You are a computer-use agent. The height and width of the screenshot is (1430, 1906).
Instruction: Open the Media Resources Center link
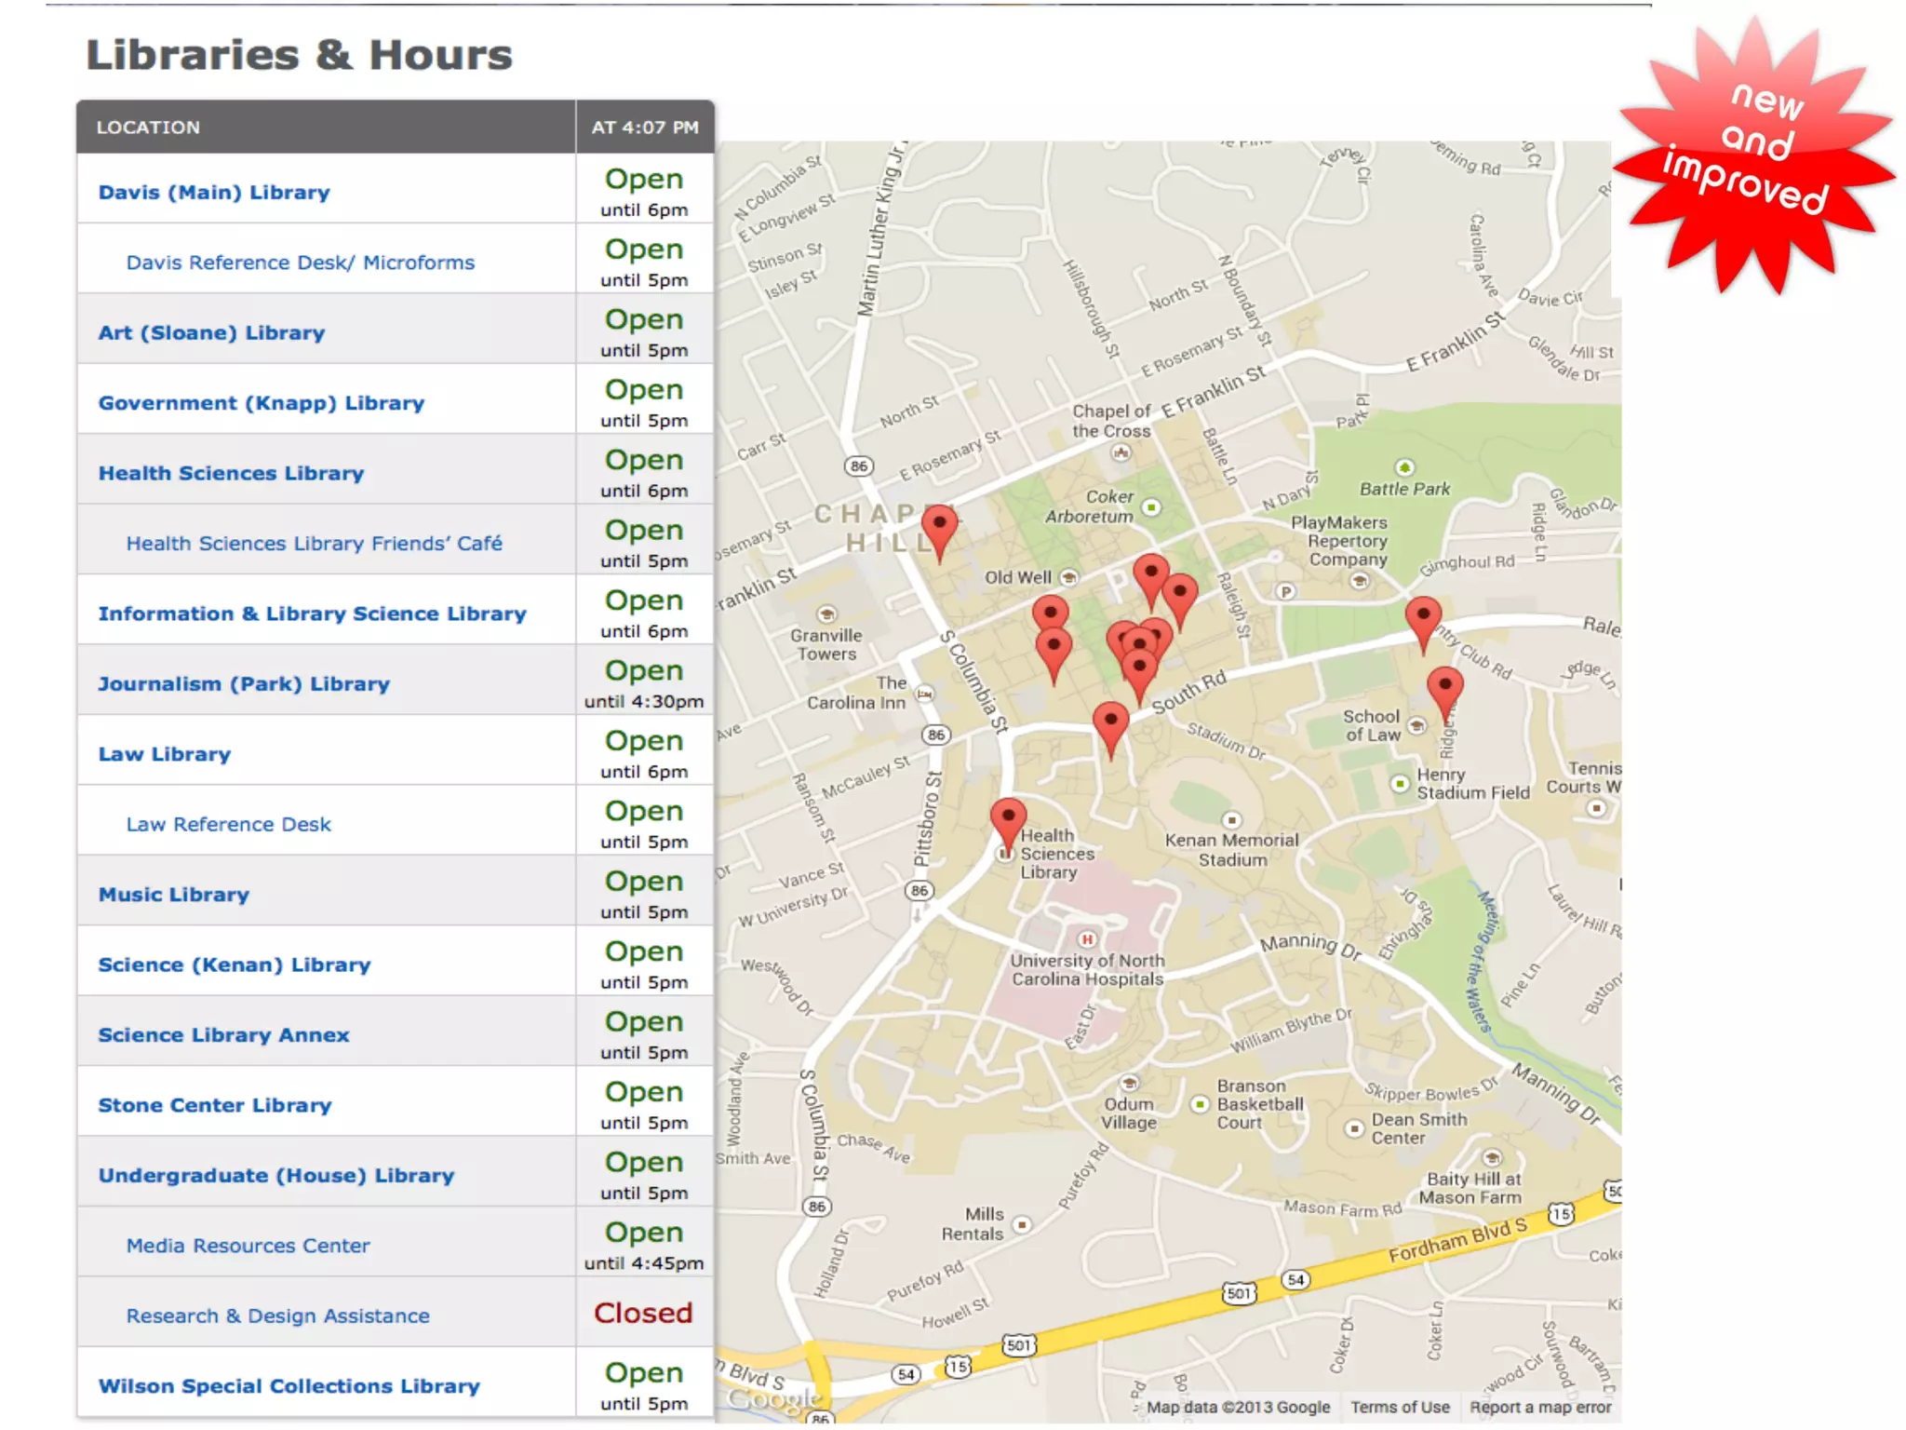248,1246
